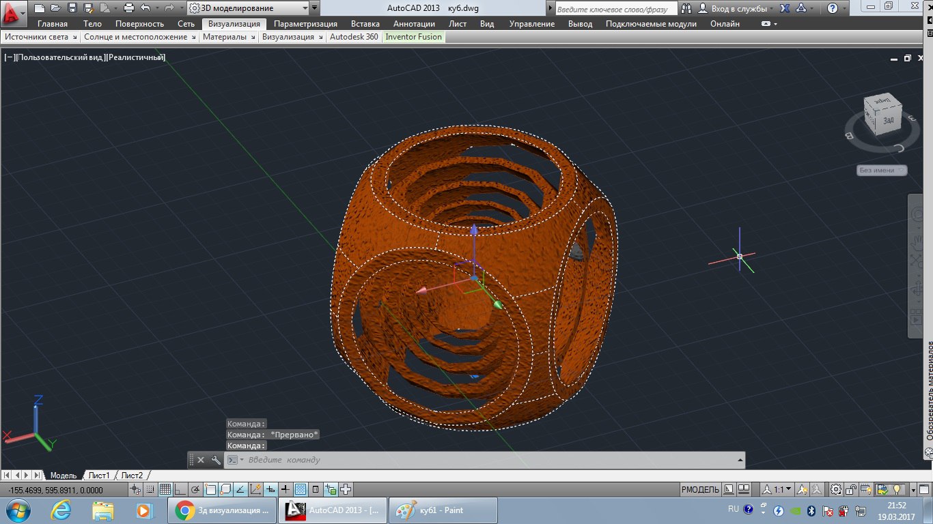This screenshot has width=933, height=524.
Task: Click the 'РМОДЕЛЬ' model space button
Action: point(700,489)
